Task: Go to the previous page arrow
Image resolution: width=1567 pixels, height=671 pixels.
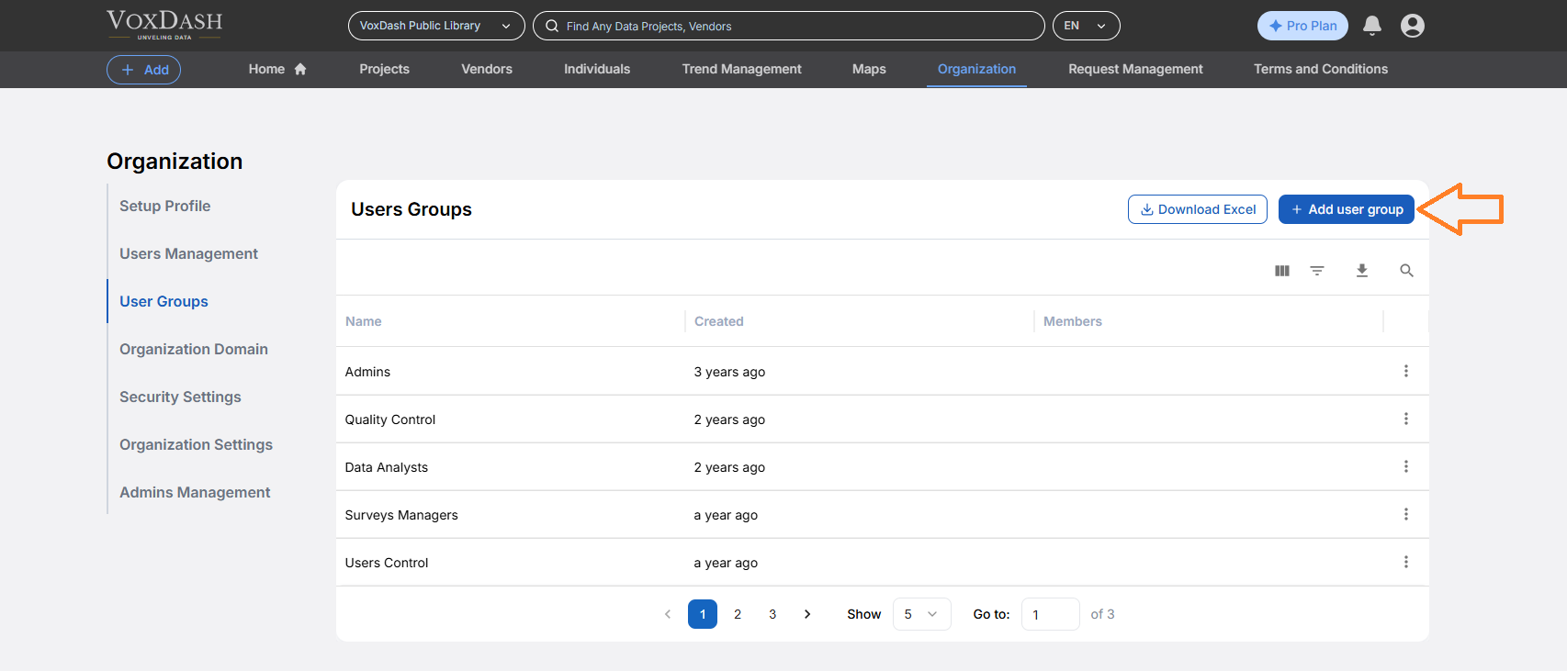Action: pyautogui.click(x=668, y=614)
